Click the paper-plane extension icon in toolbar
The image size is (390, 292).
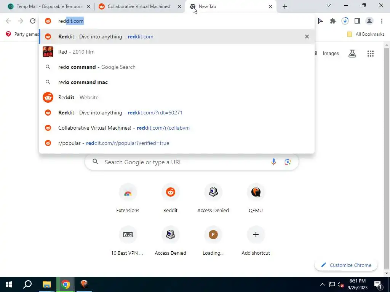coord(321,21)
